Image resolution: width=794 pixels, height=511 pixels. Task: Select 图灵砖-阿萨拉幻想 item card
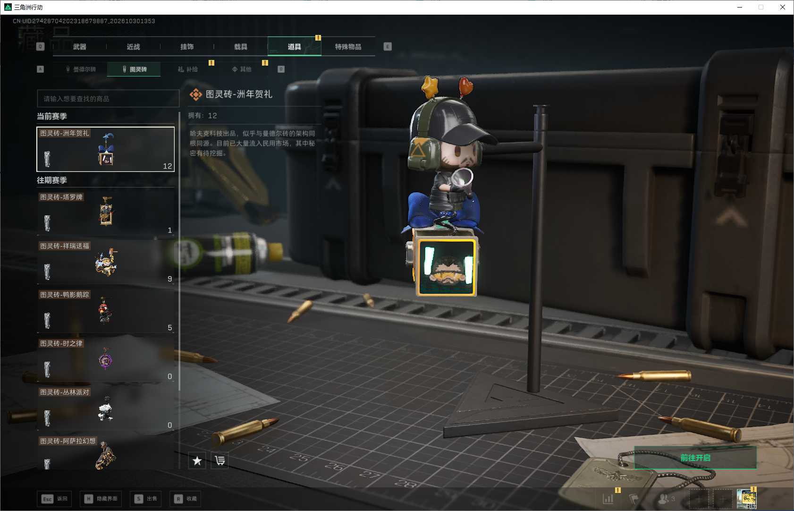(106, 452)
